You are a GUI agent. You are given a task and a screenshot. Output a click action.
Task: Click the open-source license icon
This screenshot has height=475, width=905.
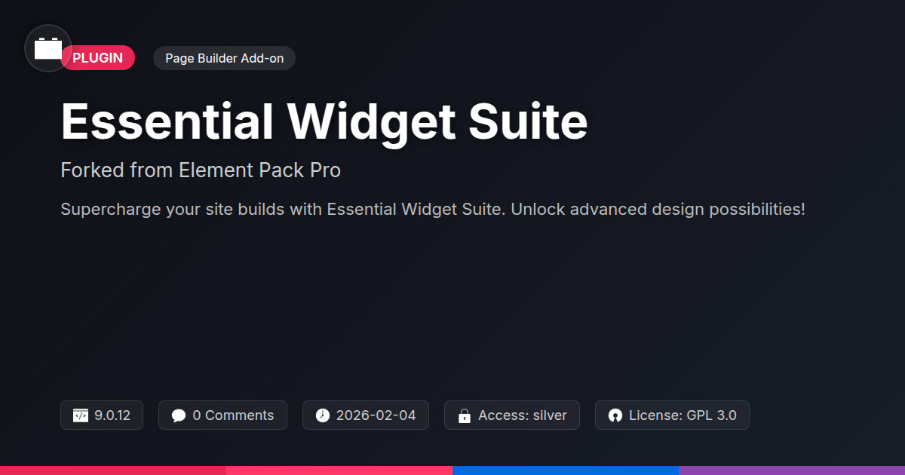tap(615, 415)
